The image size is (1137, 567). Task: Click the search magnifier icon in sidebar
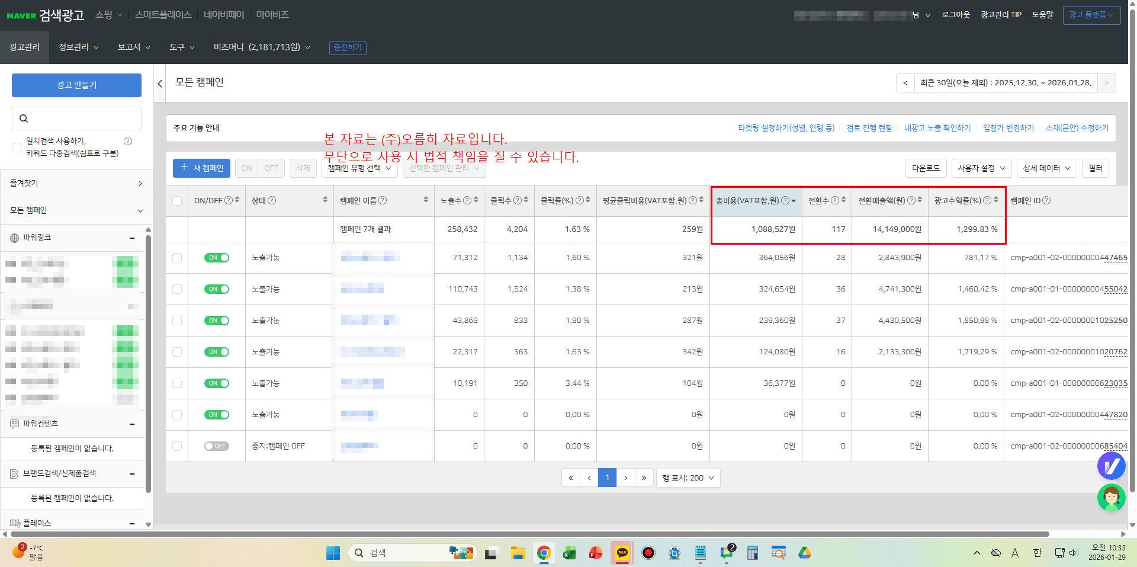24,118
